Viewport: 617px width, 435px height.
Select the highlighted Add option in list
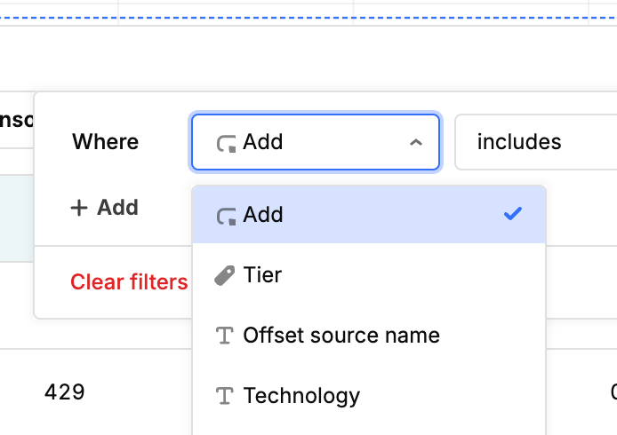(368, 215)
